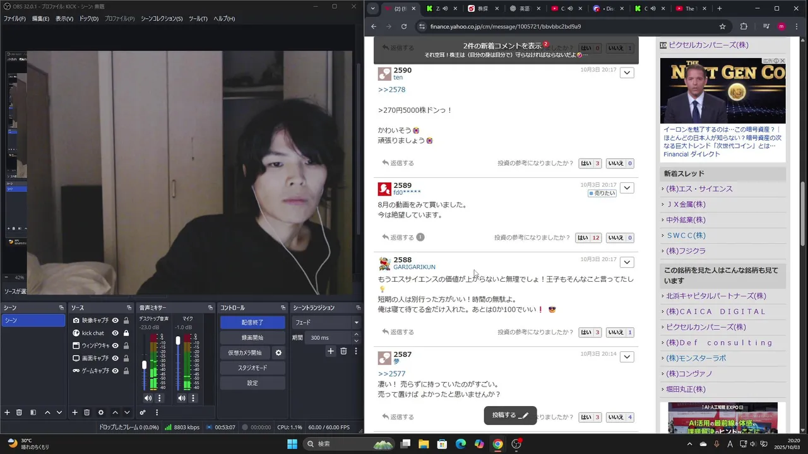Toggle visibility of 画面キャプチ source
This screenshot has width=808, height=454.
tap(116, 358)
